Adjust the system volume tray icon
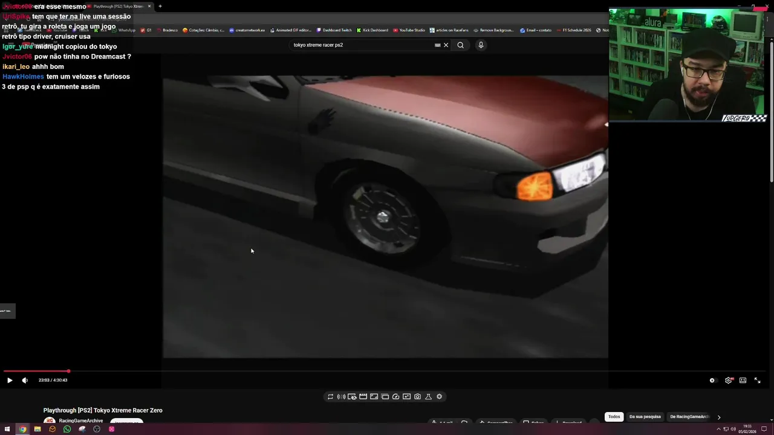Image resolution: width=774 pixels, height=435 pixels. (x=733, y=429)
